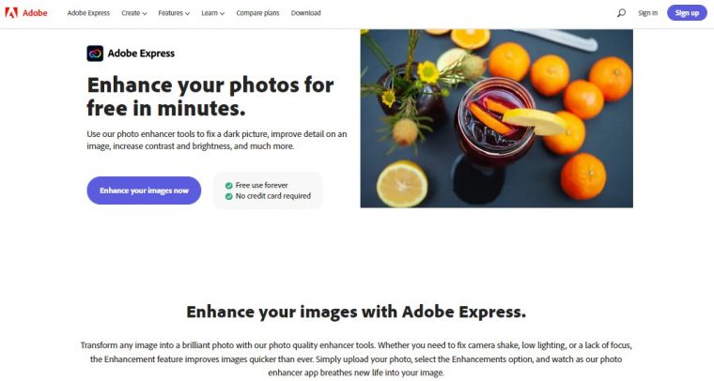Image resolution: width=714 pixels, height=381 pixels.
Task: Click the Sign up button
Action: pyautogui.click(x=687, y=13)
